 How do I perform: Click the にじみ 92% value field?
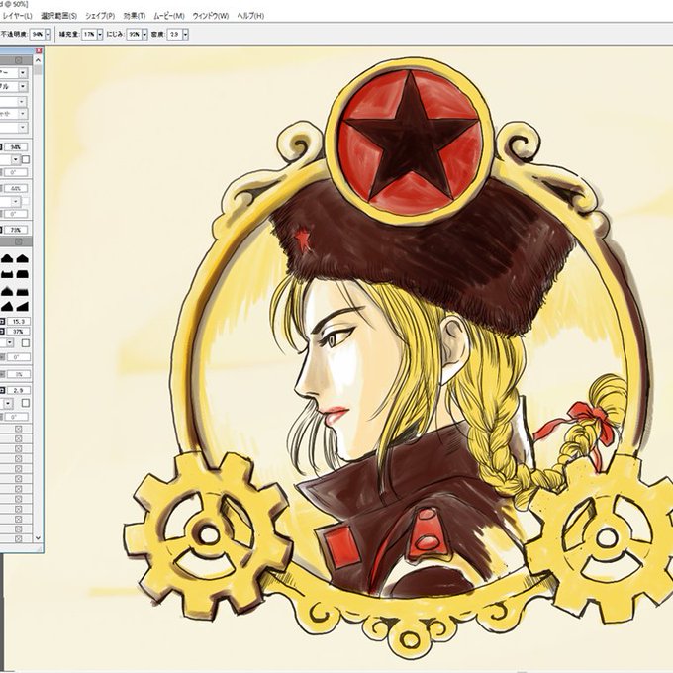point(134,34)
